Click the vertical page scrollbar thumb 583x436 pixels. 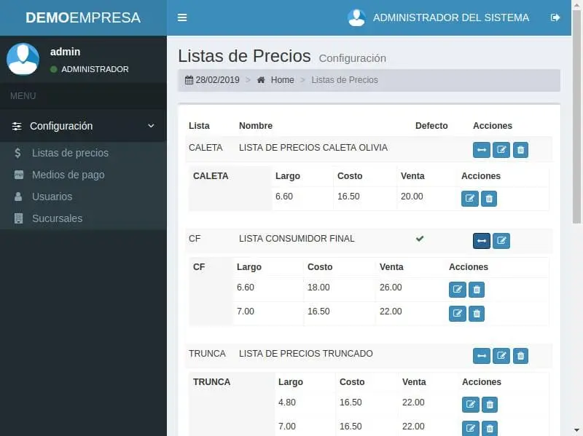pos(576,117)
